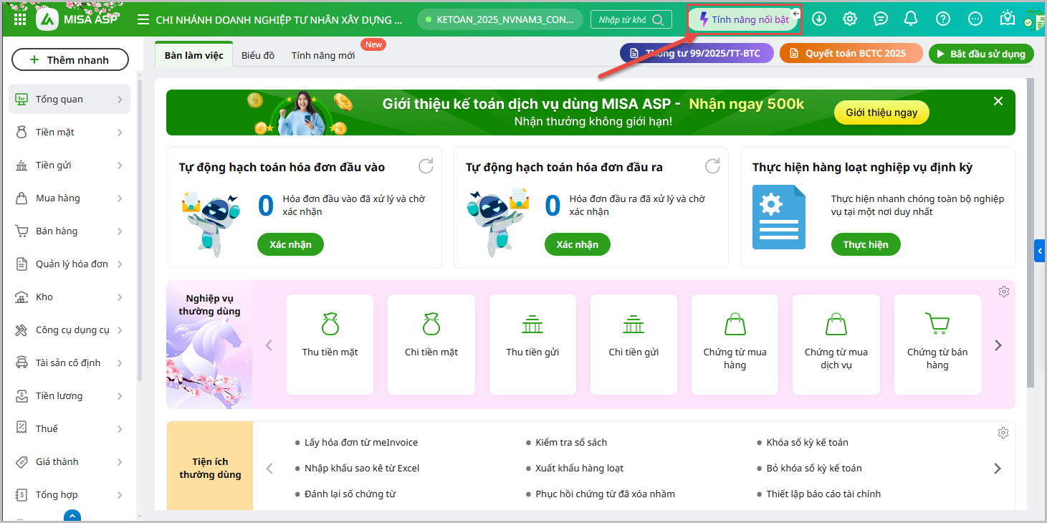This screenshot has height=523, width=1047.
Task: Switch to the Tính năng mới tab
Action: pos(323,55)
